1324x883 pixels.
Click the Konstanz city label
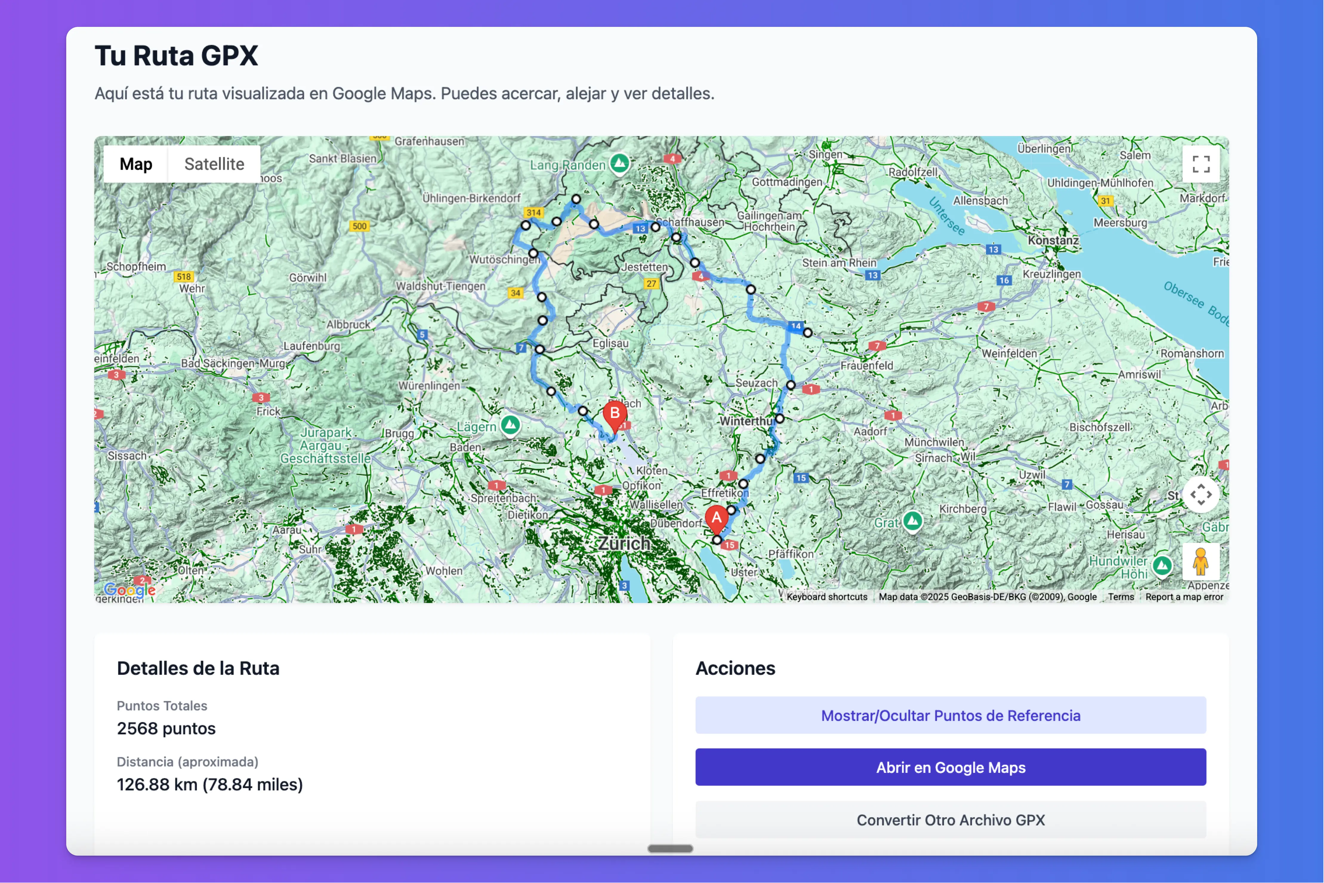click(x=1053, y=240)
